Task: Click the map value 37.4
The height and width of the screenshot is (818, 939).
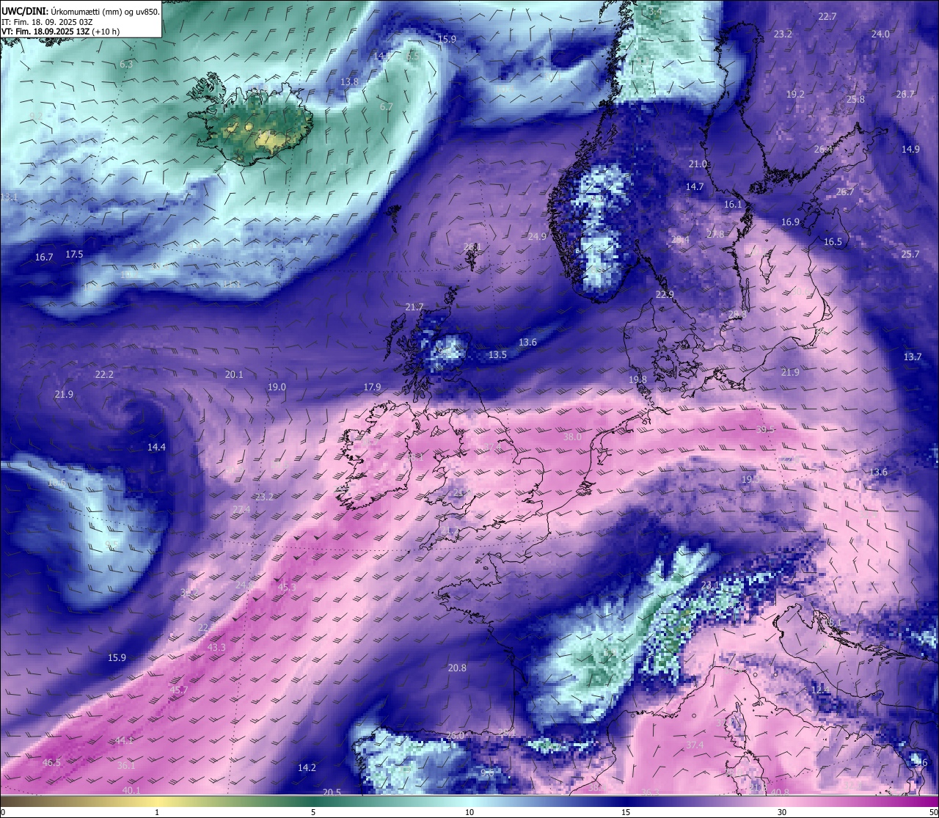Action: click(695, 745)
